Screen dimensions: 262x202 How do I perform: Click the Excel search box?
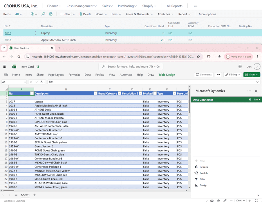click(131, 66)
